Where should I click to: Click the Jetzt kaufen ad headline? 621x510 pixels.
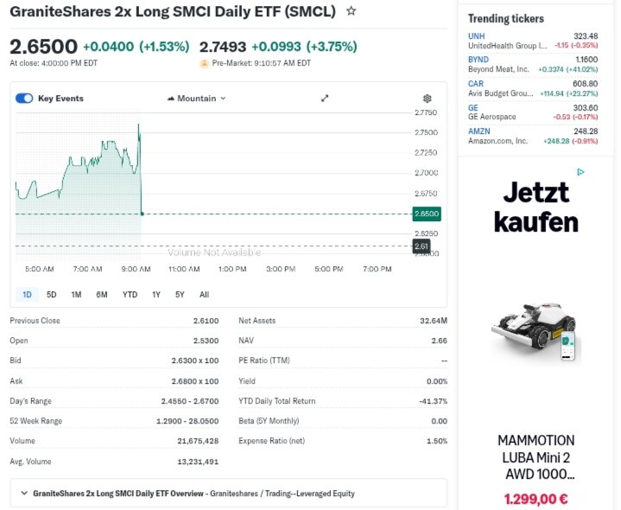[535, 207]
